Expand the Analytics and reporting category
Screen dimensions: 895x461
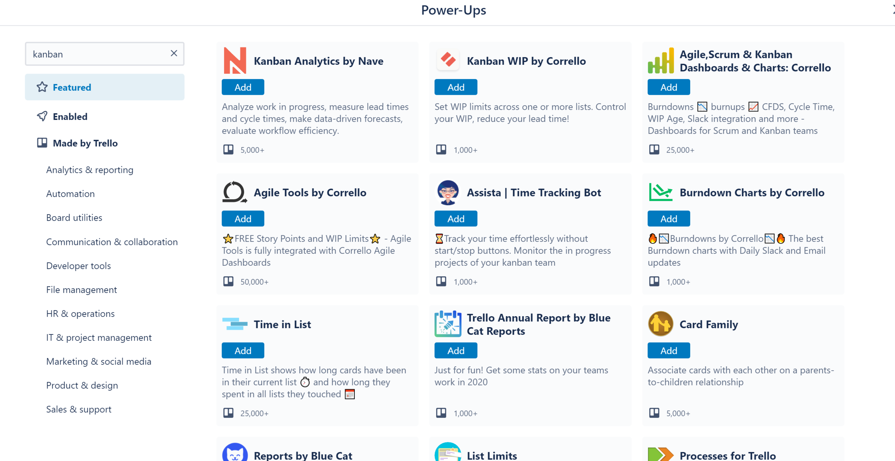tap(89, 170)
